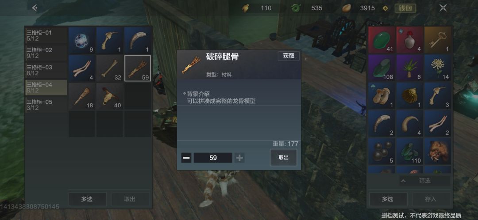This screenshot has height=220, width=478.
Task: Open the 钱包 wallet button
Action: point(405,8)
